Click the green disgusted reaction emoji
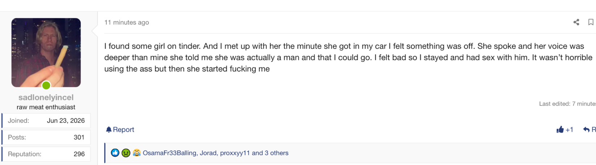This screenshot has height=165, width=596. tap(126, 153)
